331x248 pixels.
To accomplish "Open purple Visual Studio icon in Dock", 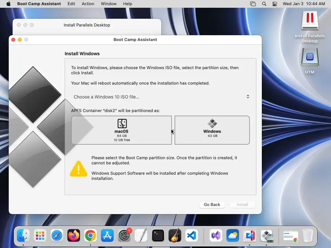I will click(x=216, y=235).
